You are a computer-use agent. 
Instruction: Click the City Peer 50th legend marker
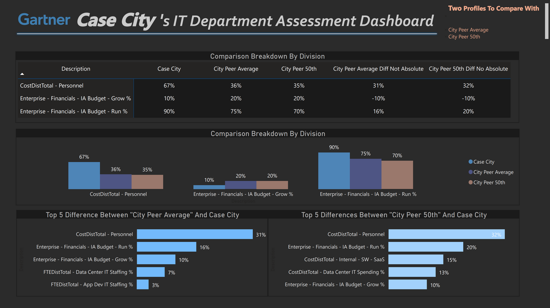coord(470,182)
